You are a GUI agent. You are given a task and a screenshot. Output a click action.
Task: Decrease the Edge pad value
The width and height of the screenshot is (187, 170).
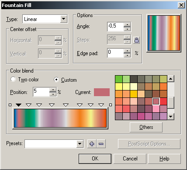pyautogui.click(x=127, y=56)
